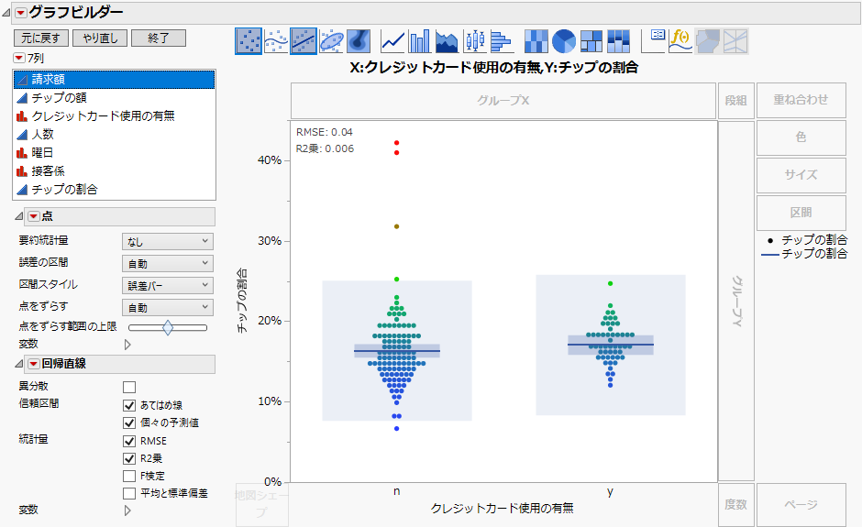Click the クレジットカード使用の有無 X-axis label
Viewport: 862px width, 527px height.
pyautogui.click(x=502, y=509)
